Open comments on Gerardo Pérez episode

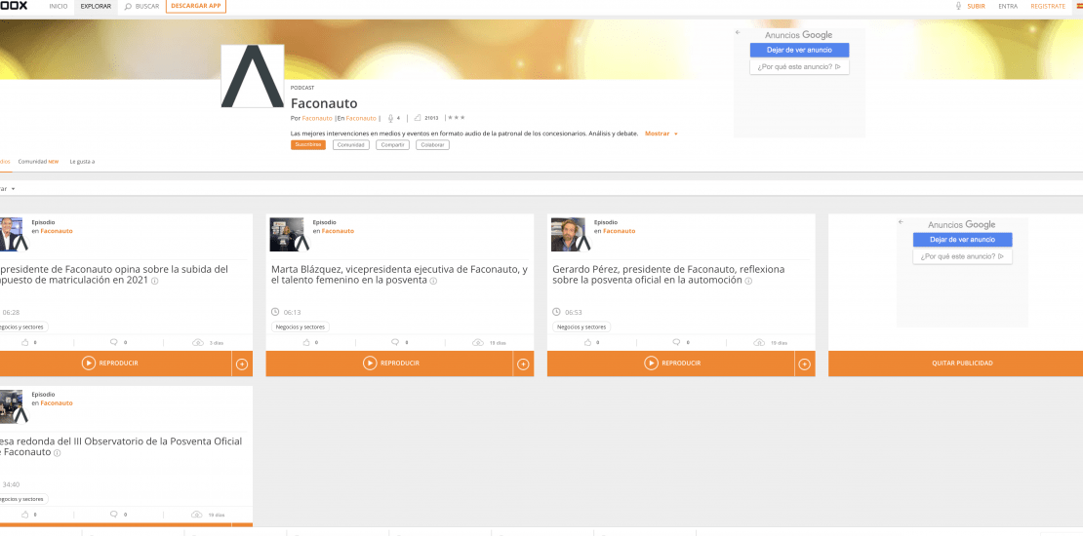click(x=676, y=342)
